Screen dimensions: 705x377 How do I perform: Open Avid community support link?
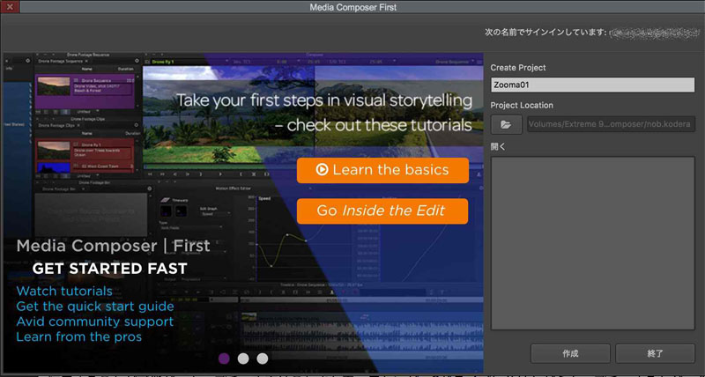pos(94,322)
